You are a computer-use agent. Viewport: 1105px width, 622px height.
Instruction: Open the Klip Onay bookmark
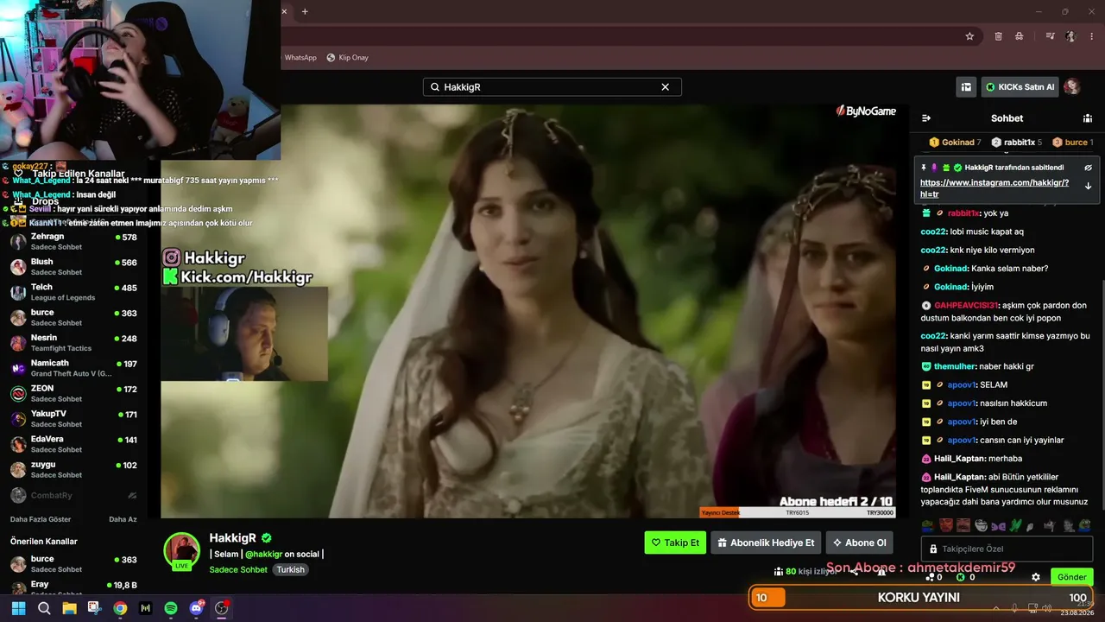pyautogui.click(x=347, y=58)
